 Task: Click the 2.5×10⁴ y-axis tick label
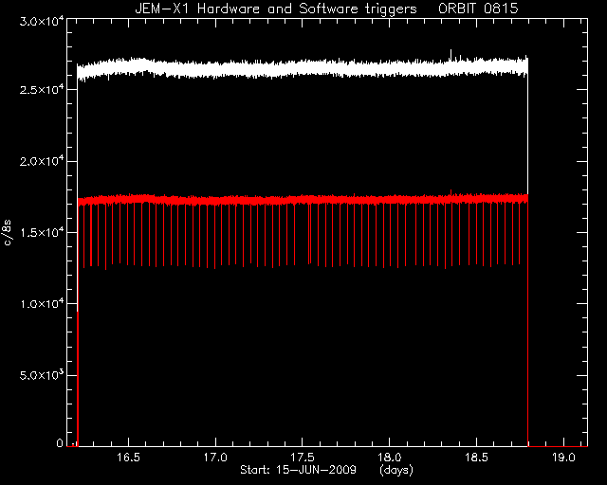42,88
